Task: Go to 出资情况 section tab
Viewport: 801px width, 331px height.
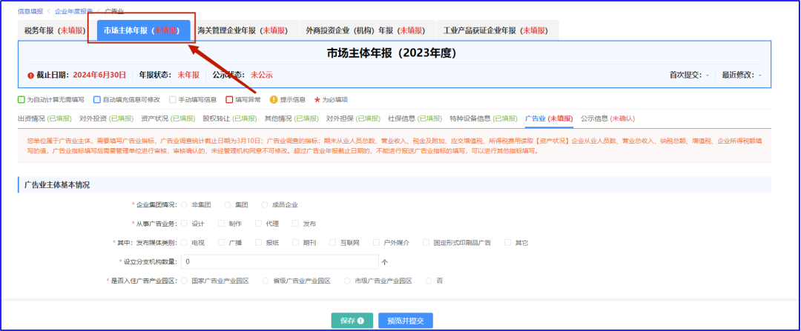Action: pyautogui.click(x=45, y=118)
